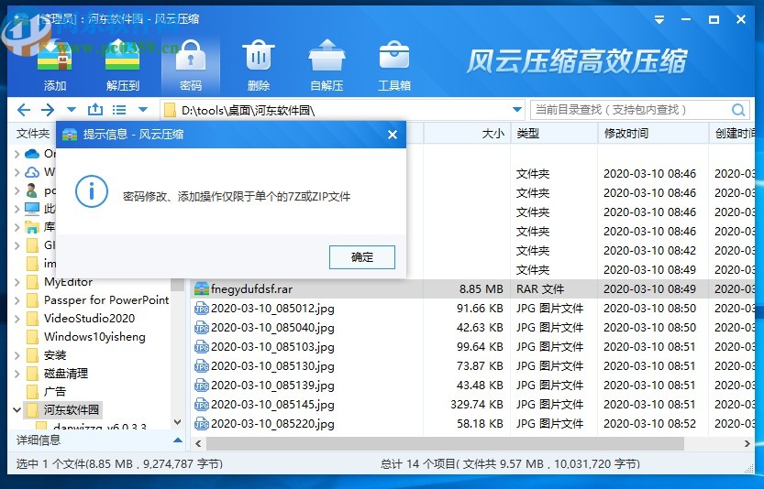764x489 pixels.
Task: Select the 河东软件园 folder in tree
Action: point(72,410)
